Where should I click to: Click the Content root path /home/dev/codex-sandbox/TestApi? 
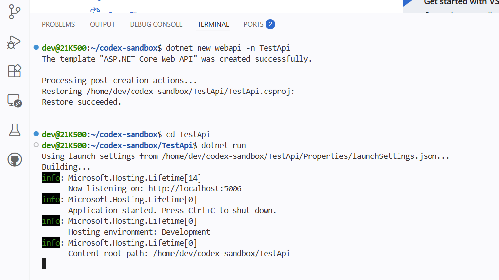tap(222, 253)
